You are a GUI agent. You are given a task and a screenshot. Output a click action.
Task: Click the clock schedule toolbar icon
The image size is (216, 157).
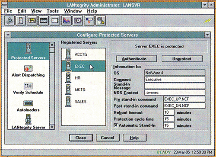[x=78, y=21]
